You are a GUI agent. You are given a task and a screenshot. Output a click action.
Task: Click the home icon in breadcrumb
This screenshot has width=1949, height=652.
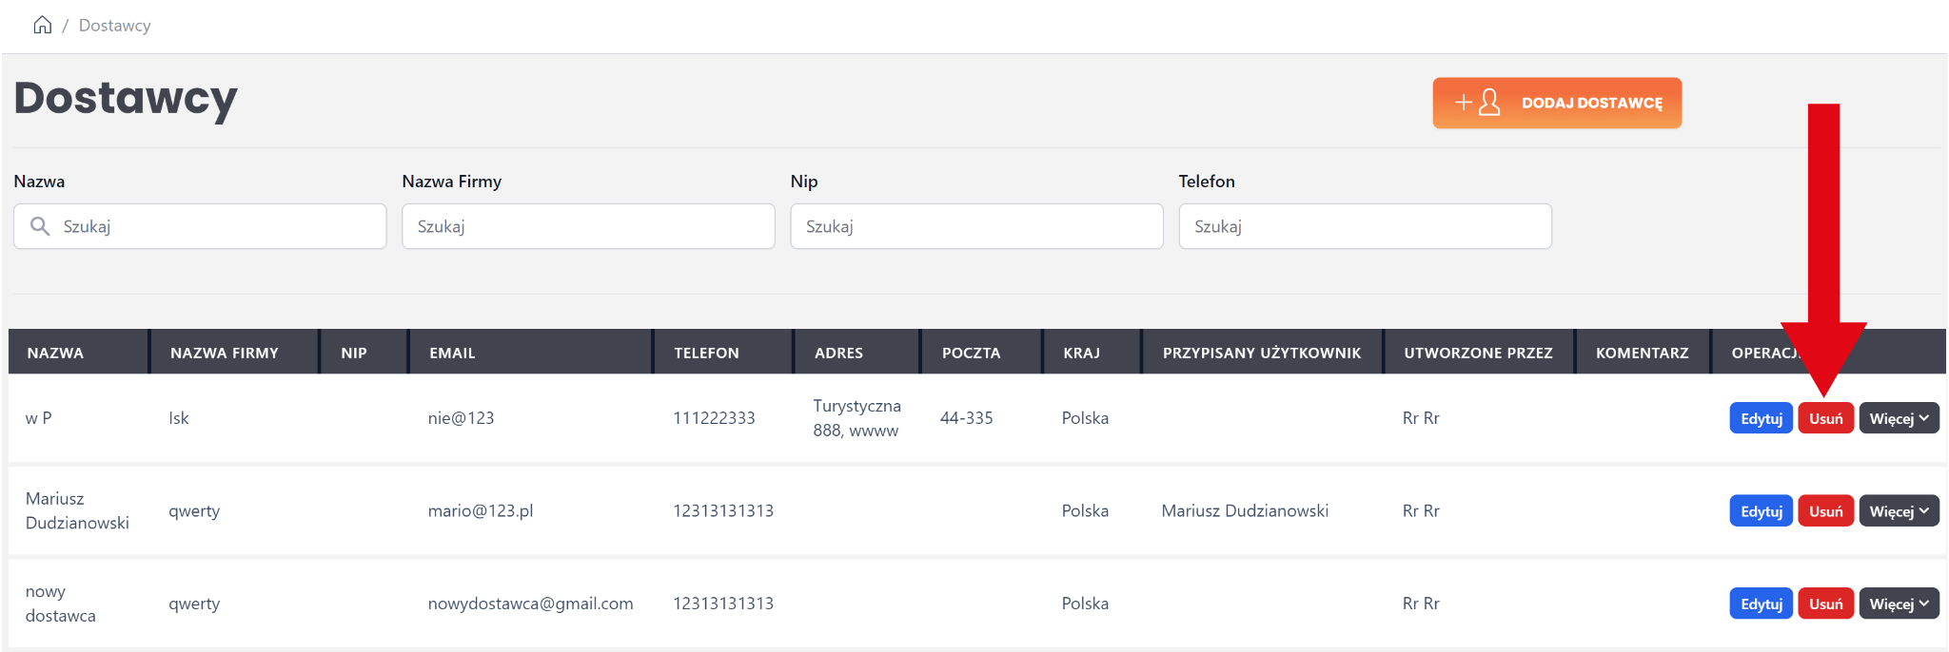pos(42,25)
